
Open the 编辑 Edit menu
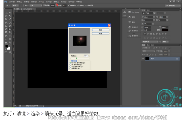pos(19,2)
